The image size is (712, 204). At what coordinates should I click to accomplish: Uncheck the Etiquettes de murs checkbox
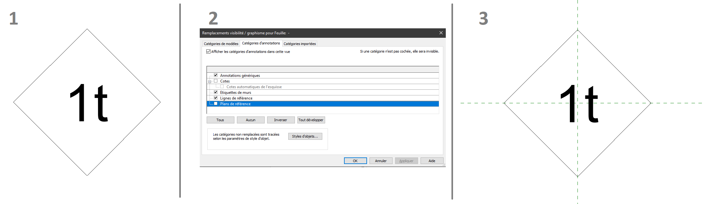[x=216, y=92]
